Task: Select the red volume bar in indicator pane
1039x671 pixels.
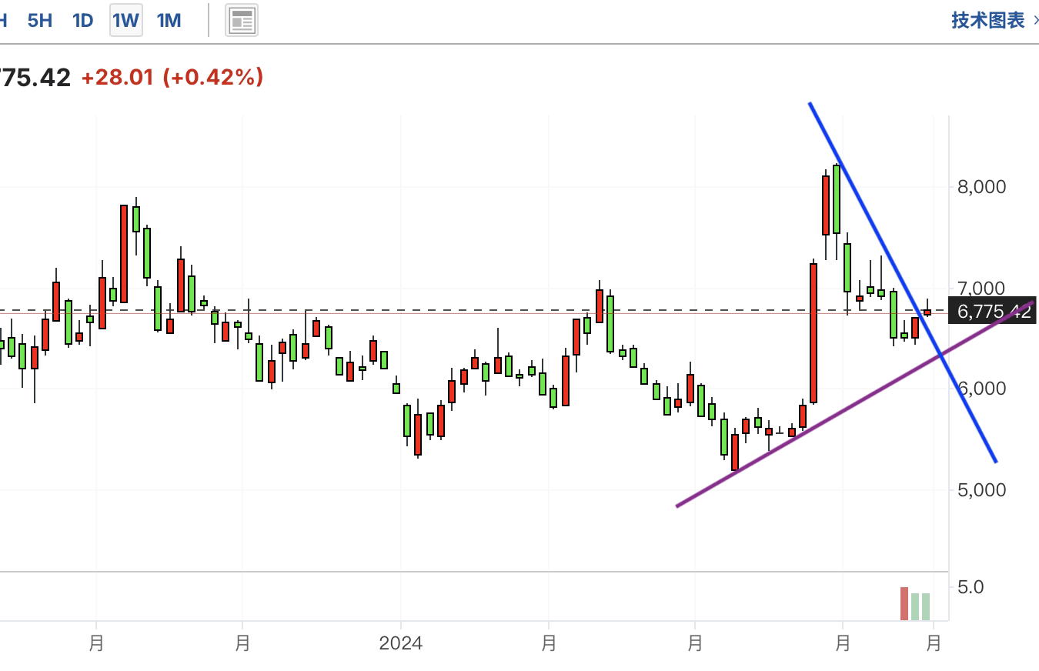Action: (904, 603)
